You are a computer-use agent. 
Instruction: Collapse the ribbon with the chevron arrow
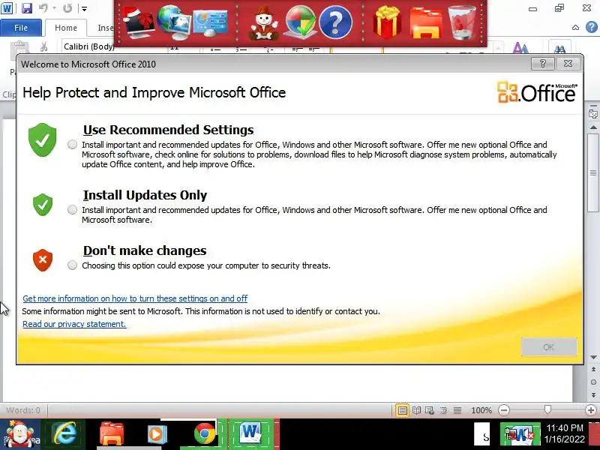[x=575, y=28]
